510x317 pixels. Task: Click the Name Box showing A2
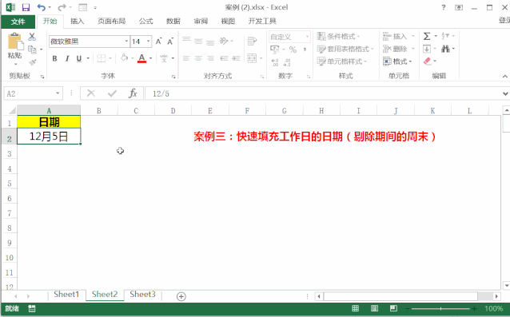tap(33, 93)
